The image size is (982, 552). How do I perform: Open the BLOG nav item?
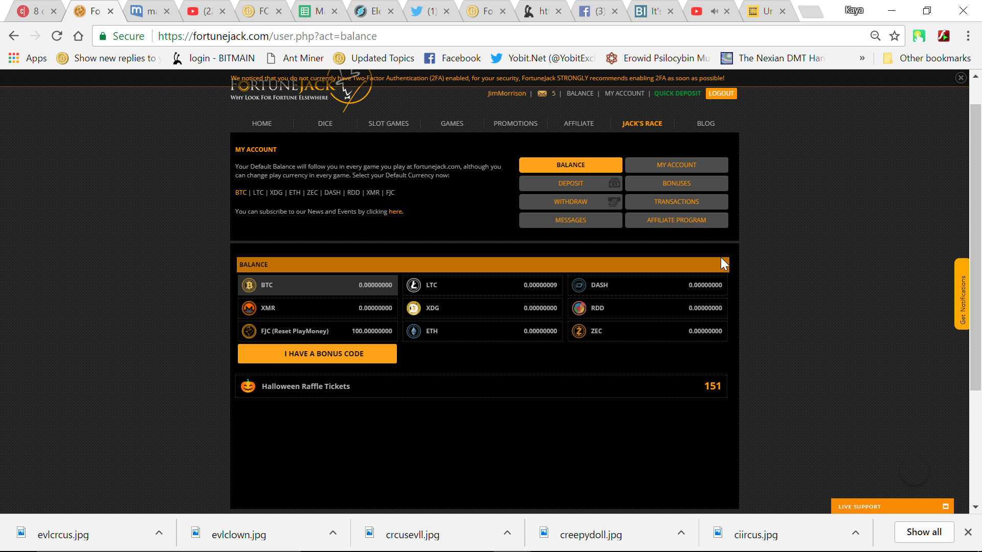[706, 124]
